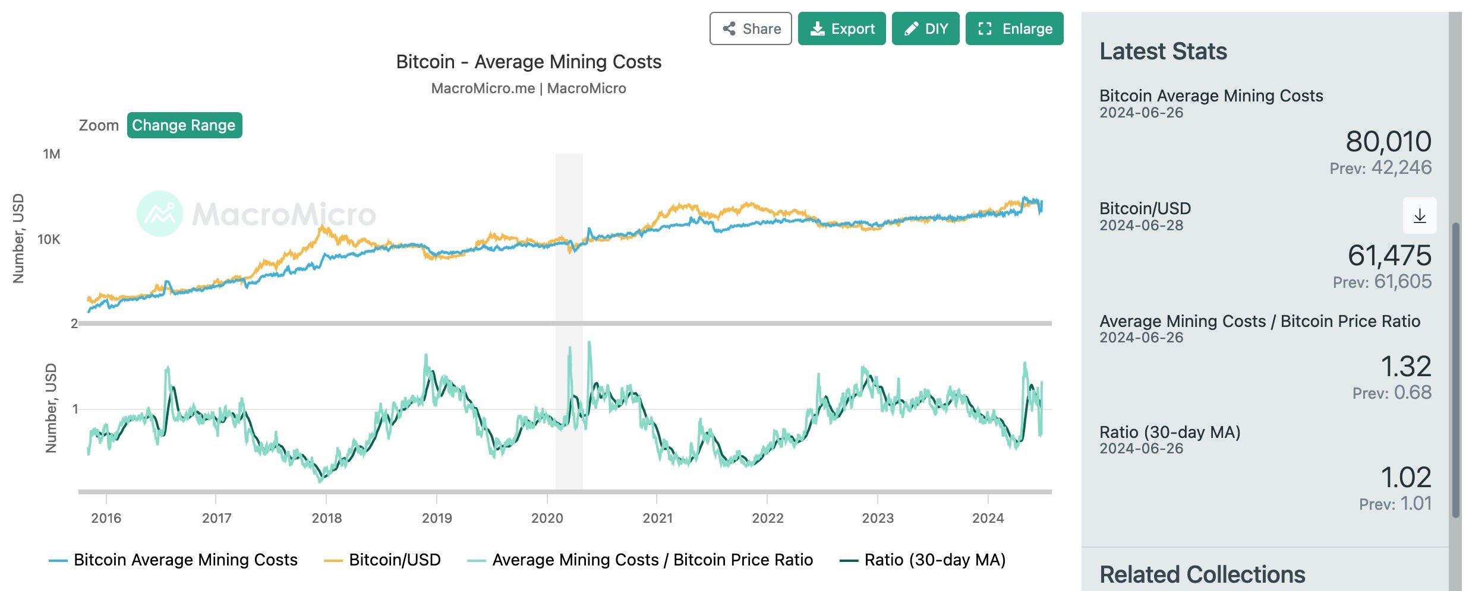
Task: Toggle Bitcoin Average Mining Costs legend series
Action: [185, 560]
